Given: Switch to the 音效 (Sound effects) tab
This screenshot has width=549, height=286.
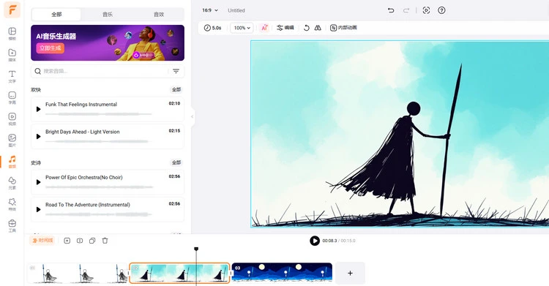Looking at the screenshot, I should click(x=159, y=15).
